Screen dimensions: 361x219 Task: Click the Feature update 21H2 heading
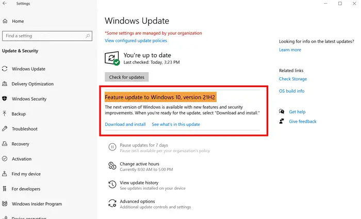[x=160, y=97]
